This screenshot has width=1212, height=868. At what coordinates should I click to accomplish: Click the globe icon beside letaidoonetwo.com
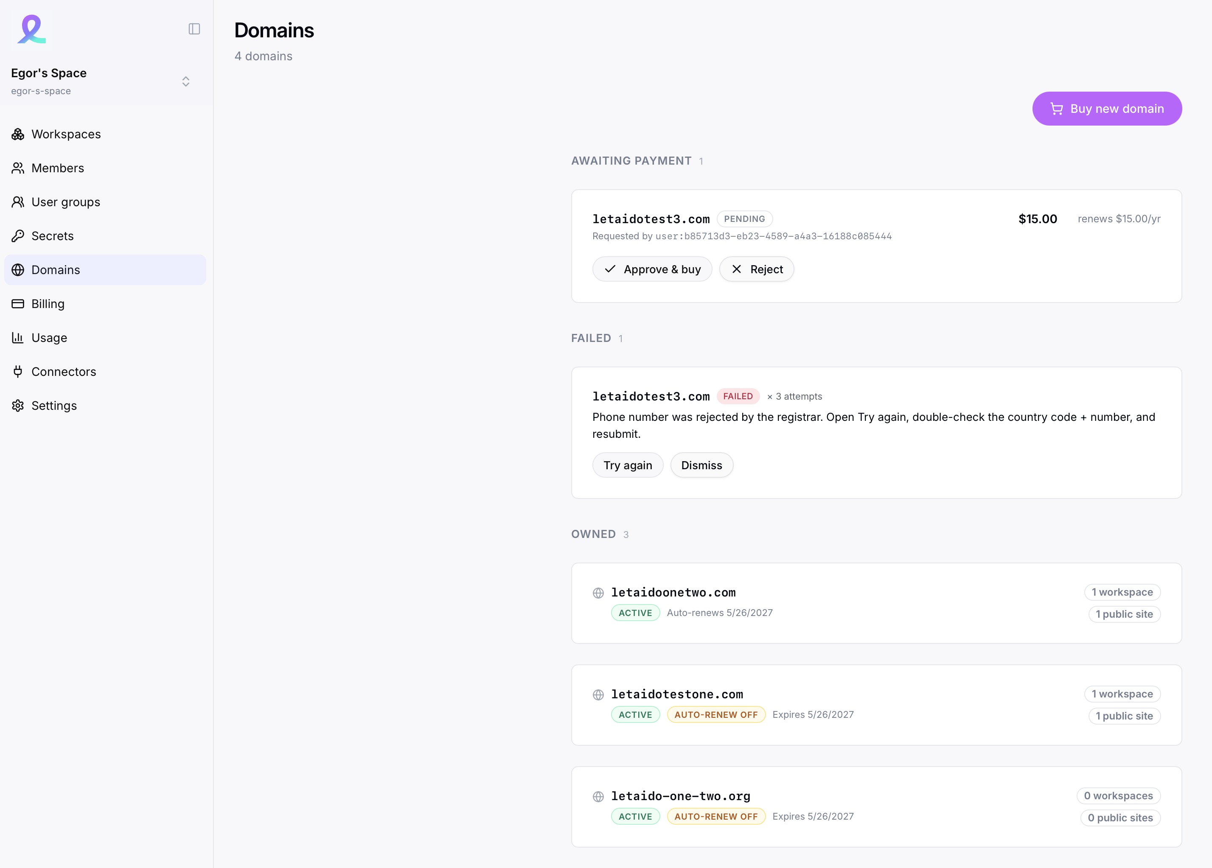[x=598, y=593]
